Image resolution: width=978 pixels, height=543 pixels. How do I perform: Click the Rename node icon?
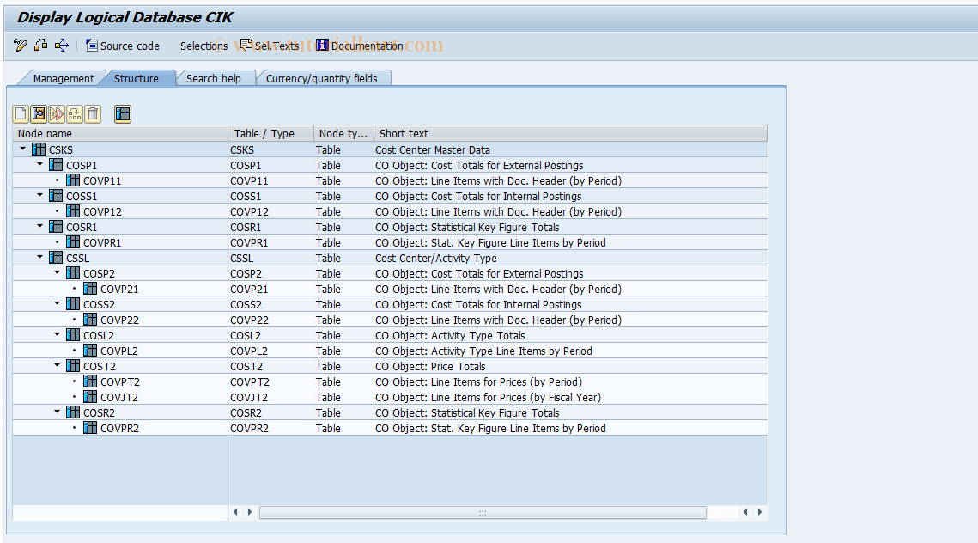tap(55, 113)
